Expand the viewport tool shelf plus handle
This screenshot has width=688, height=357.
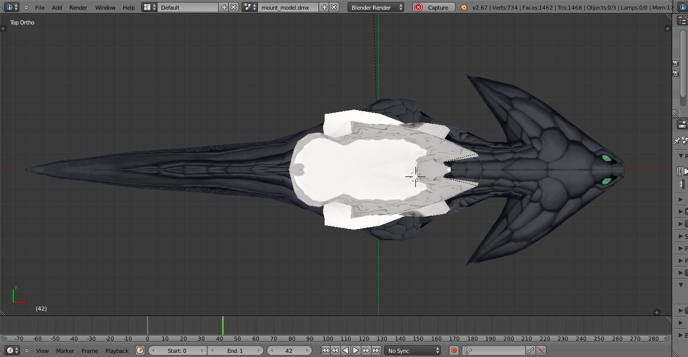pyautogui.click(x=3, y=29)
